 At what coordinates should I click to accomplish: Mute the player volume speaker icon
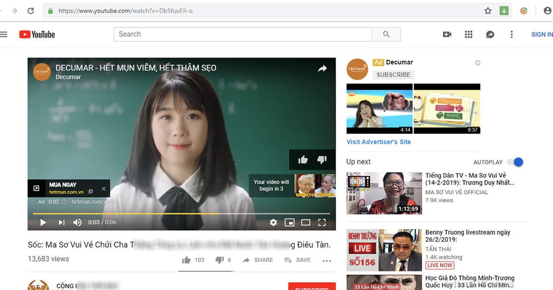click(77, 222)
